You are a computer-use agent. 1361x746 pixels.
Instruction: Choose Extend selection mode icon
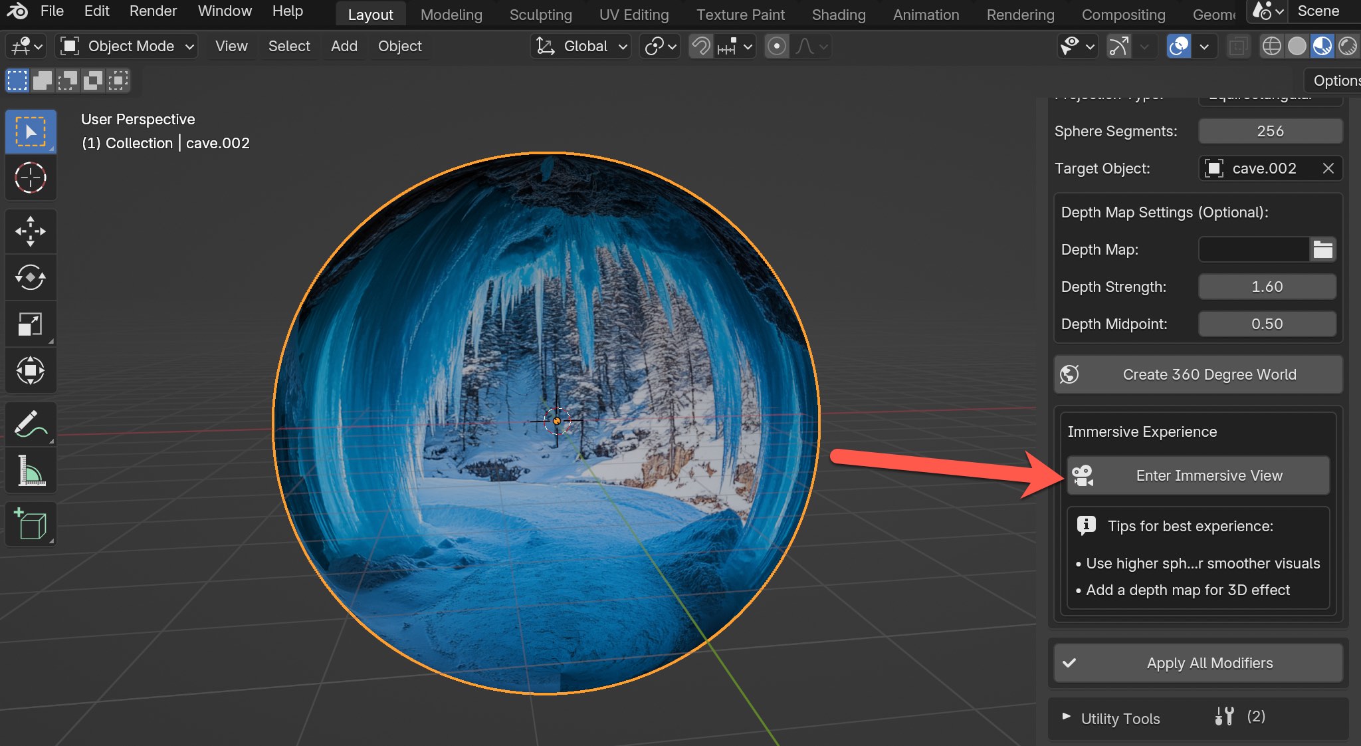click(43, 81)
